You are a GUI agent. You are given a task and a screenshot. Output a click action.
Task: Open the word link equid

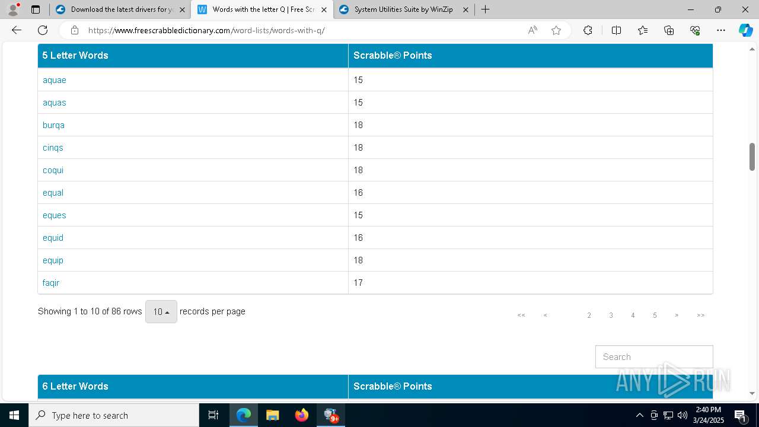[53, 238]
